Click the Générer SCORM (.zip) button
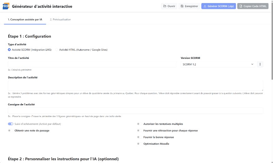This screenshot has height=163, width=273. [218, 6]
